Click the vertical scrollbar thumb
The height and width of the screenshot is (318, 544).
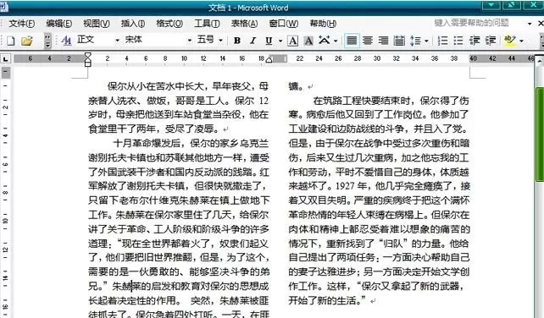point(540,134)
